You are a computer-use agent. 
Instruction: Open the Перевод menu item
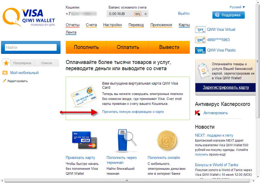click(136, 25)
